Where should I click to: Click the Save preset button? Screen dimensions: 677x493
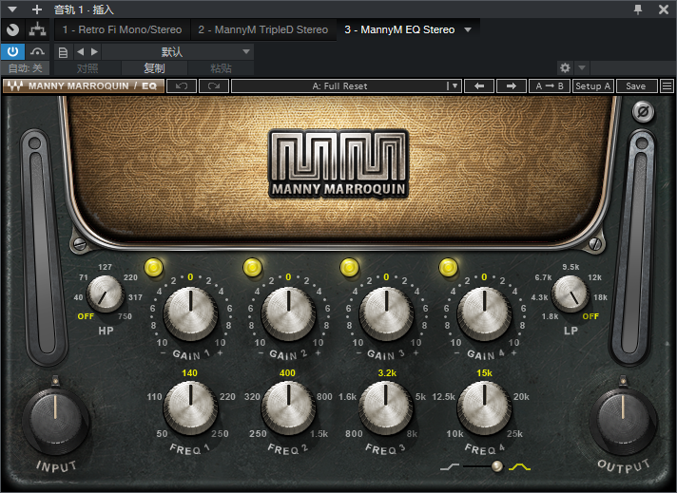(x=636, y=85)
